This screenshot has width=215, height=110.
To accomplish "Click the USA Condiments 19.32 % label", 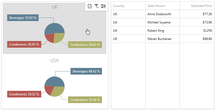I will [x=24, y=94].
